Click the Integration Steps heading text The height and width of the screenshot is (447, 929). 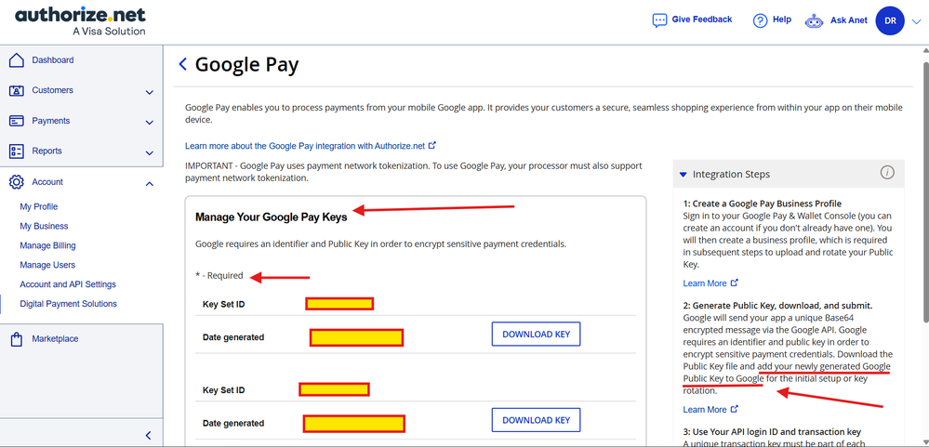(x=731, y=174)
